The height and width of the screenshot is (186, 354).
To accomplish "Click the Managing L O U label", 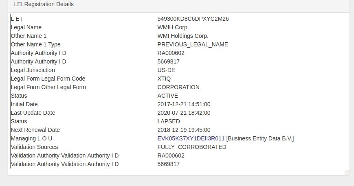I will point(31,138).
